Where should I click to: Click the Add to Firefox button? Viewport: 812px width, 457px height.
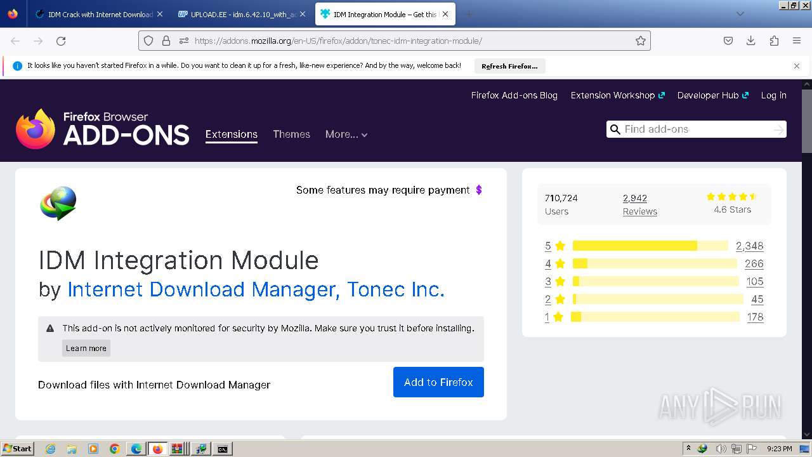point(438,382)
